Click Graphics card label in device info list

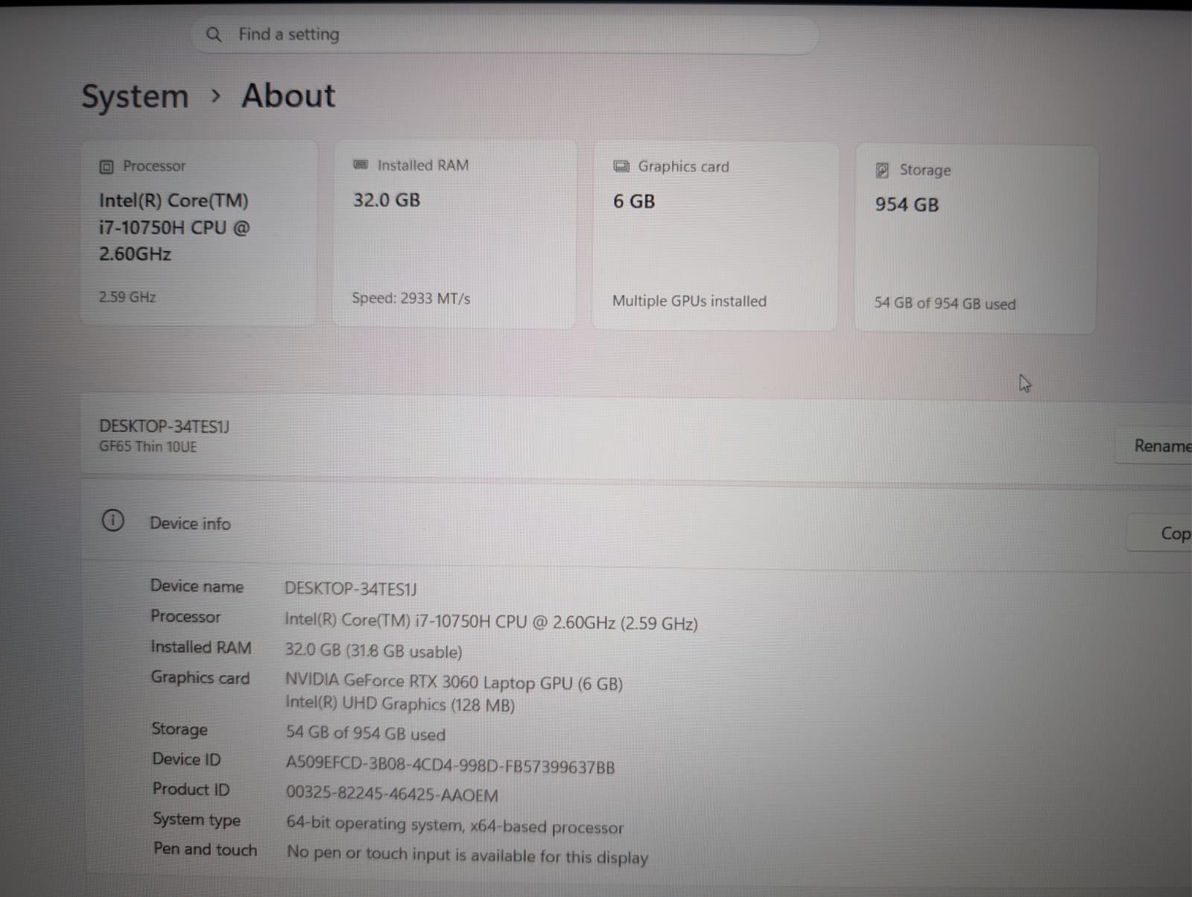(200, 677)
